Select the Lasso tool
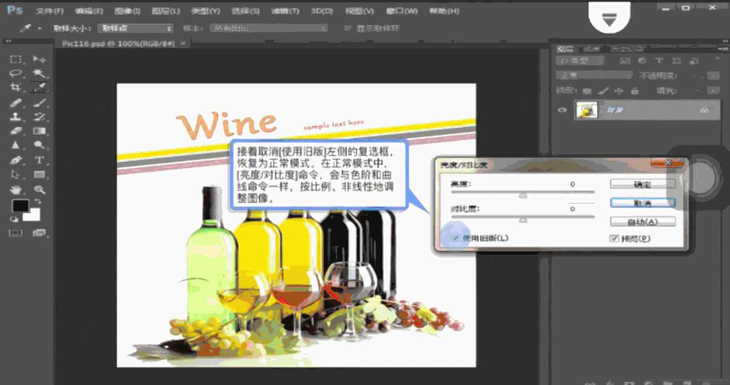The image size is (730, 385). [x=16, y=73]
